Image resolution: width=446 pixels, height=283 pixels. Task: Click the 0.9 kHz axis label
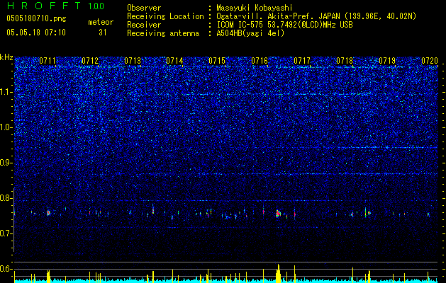click(6, 163)
